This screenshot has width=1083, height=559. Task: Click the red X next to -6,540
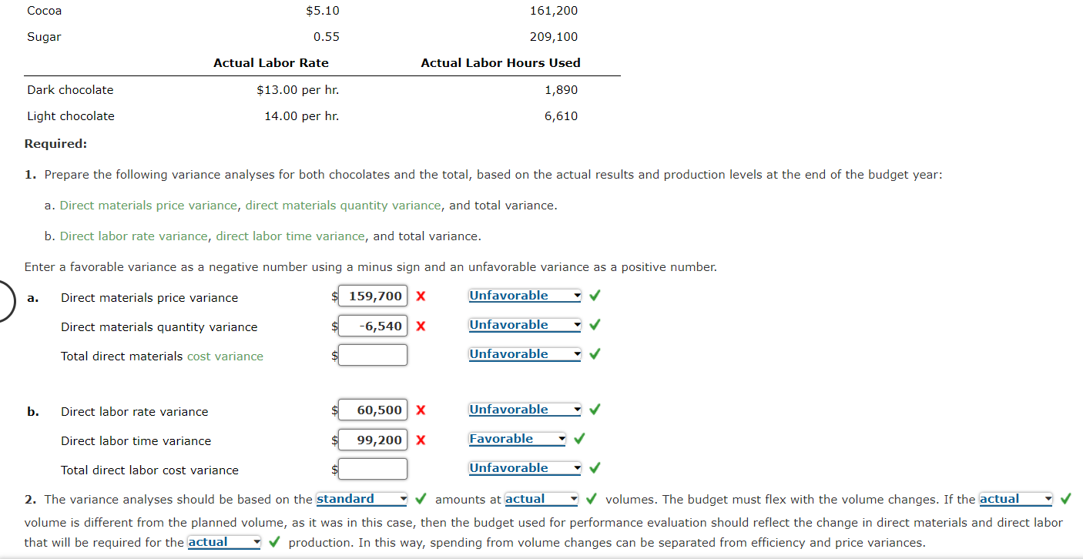click(421, 325)
